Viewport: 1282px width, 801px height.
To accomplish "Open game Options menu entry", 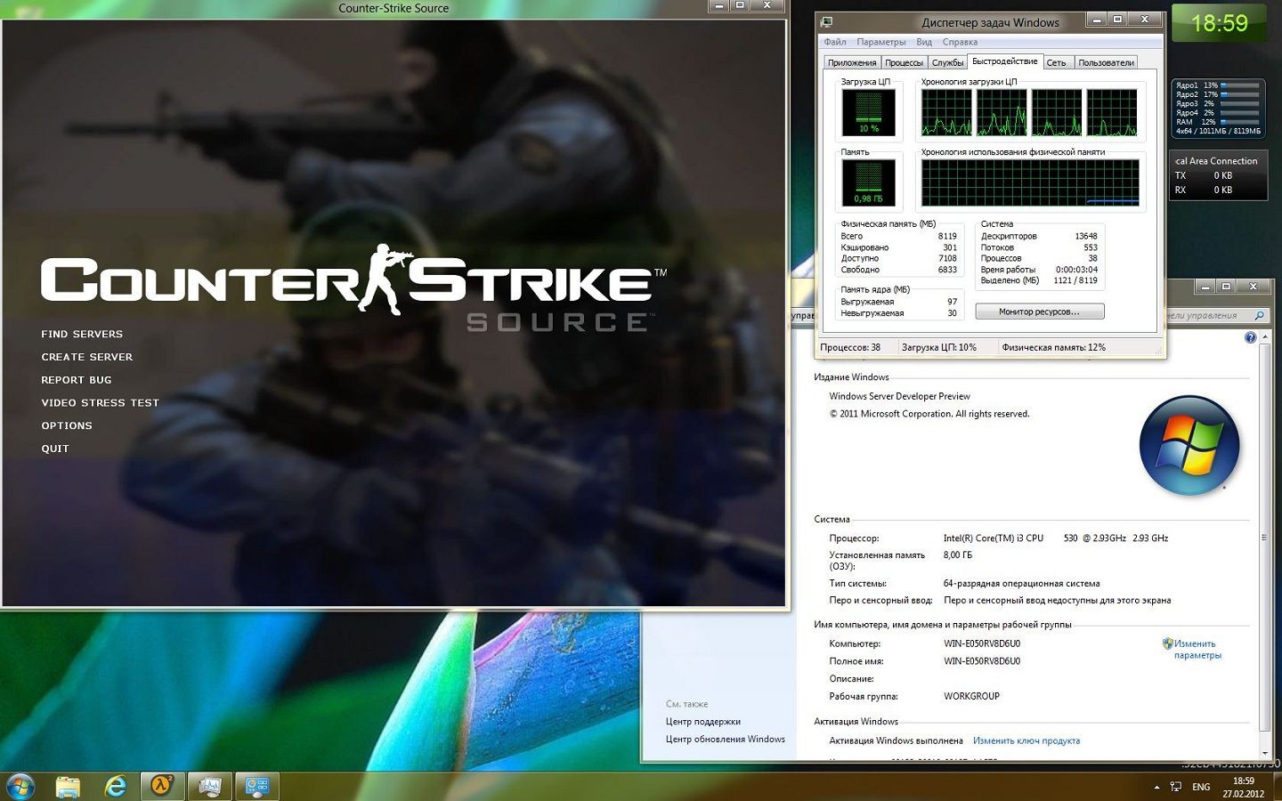I will (67, 426).
